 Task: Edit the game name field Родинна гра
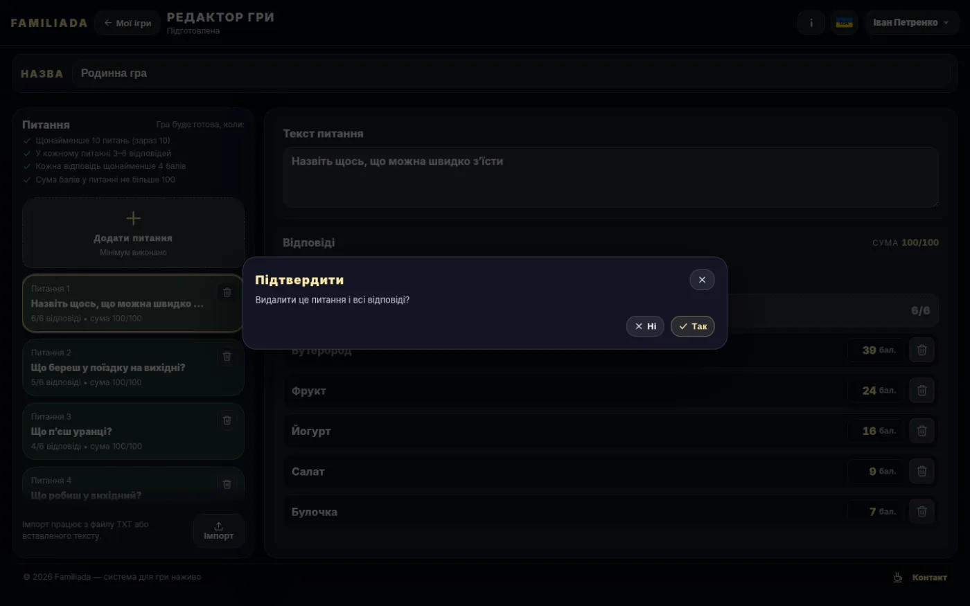(511, 73)
